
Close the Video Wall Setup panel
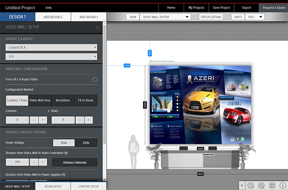[98, 28]
